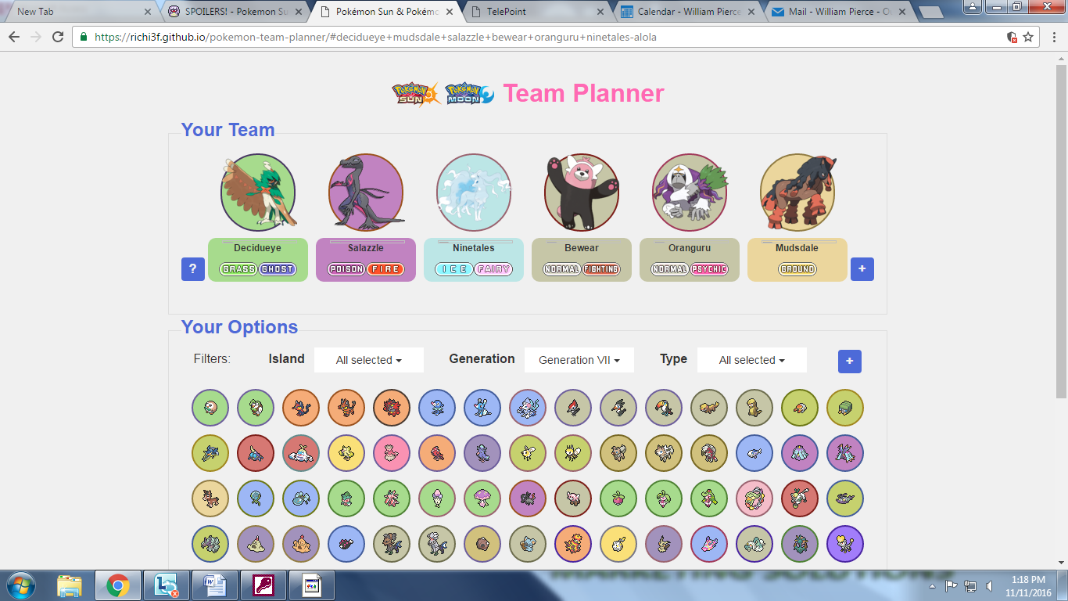Click Decidueye's portrait in Your Team

(258, 193)
